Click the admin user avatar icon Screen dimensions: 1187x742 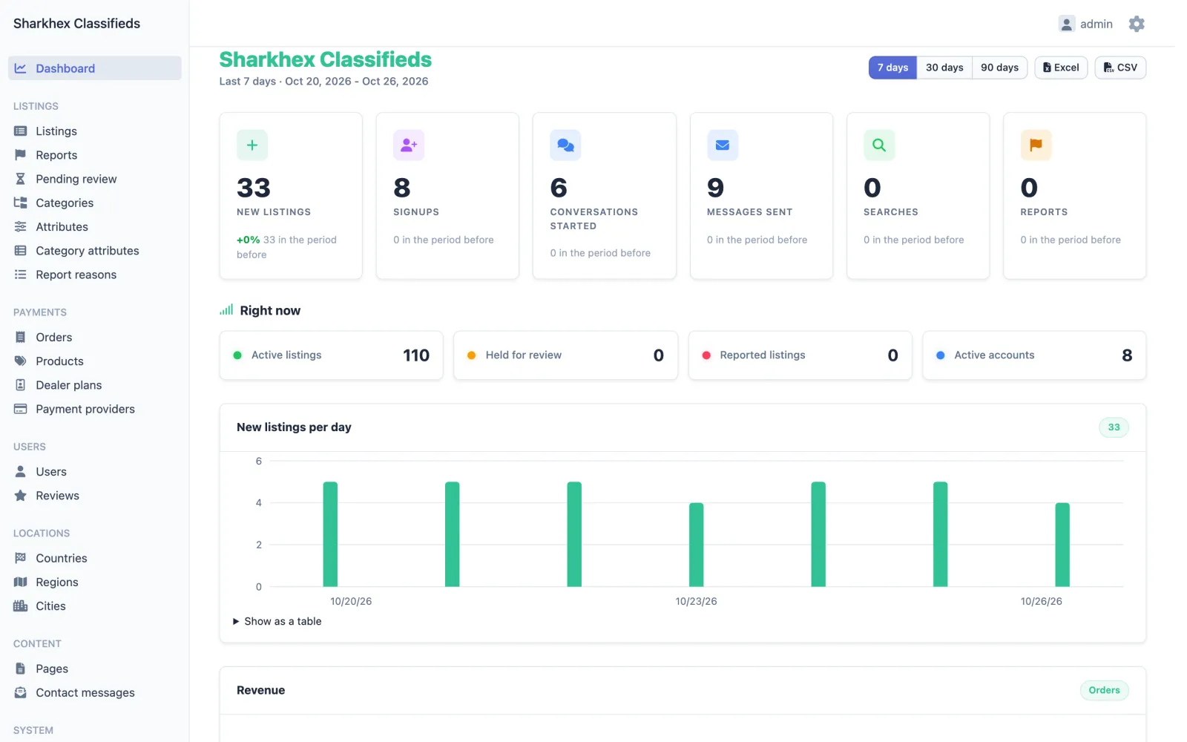(1066, 24)
